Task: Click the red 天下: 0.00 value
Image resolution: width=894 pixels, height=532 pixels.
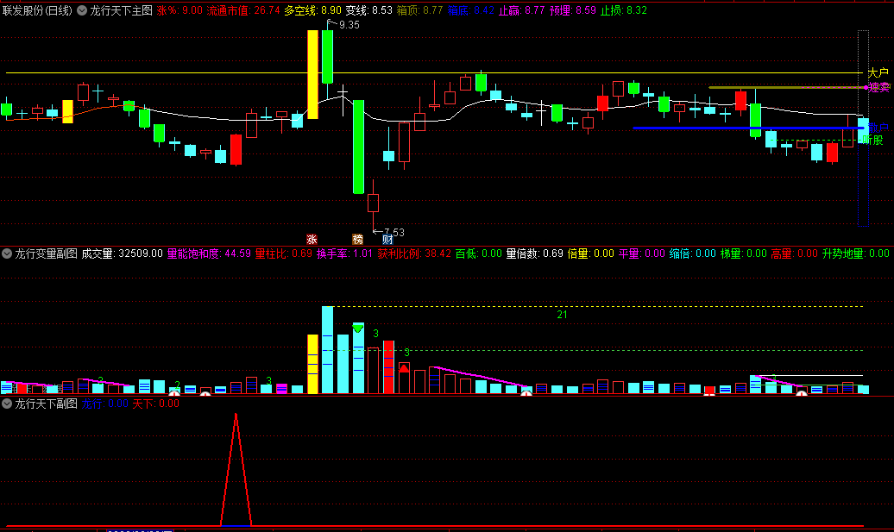Action: pyautogui.click(x=155, y=404)
